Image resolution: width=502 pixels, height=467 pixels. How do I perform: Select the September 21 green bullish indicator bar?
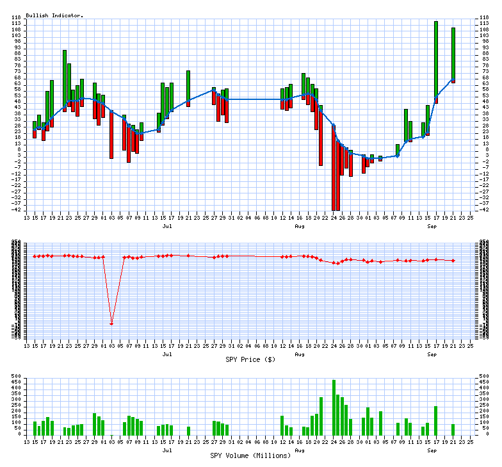click(453, 53)
